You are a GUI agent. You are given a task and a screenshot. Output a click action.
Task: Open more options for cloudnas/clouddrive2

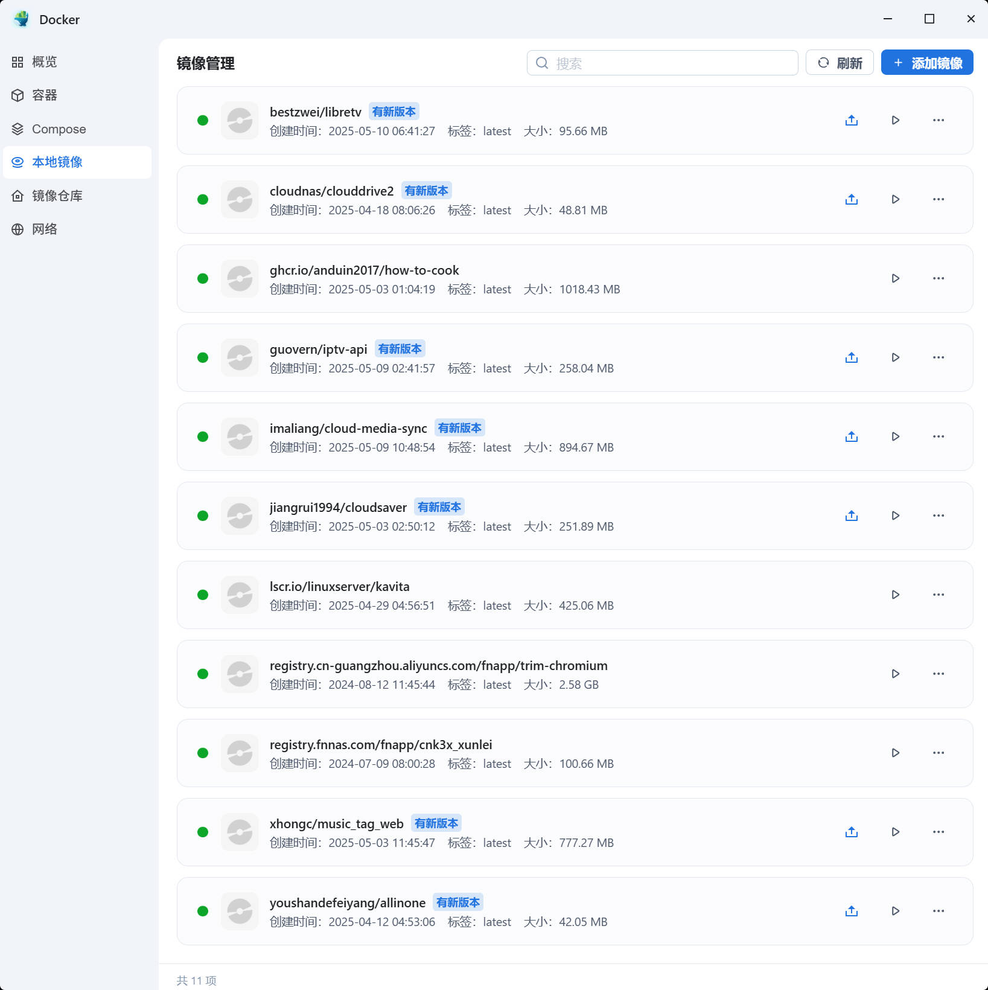(x=939, y=199)
